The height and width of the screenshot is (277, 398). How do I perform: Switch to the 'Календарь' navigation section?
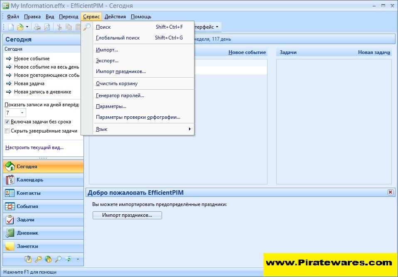30,180
